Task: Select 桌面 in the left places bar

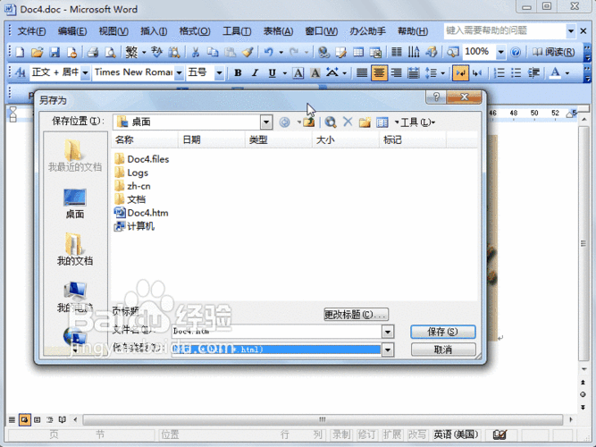Action: click(75, 203)
